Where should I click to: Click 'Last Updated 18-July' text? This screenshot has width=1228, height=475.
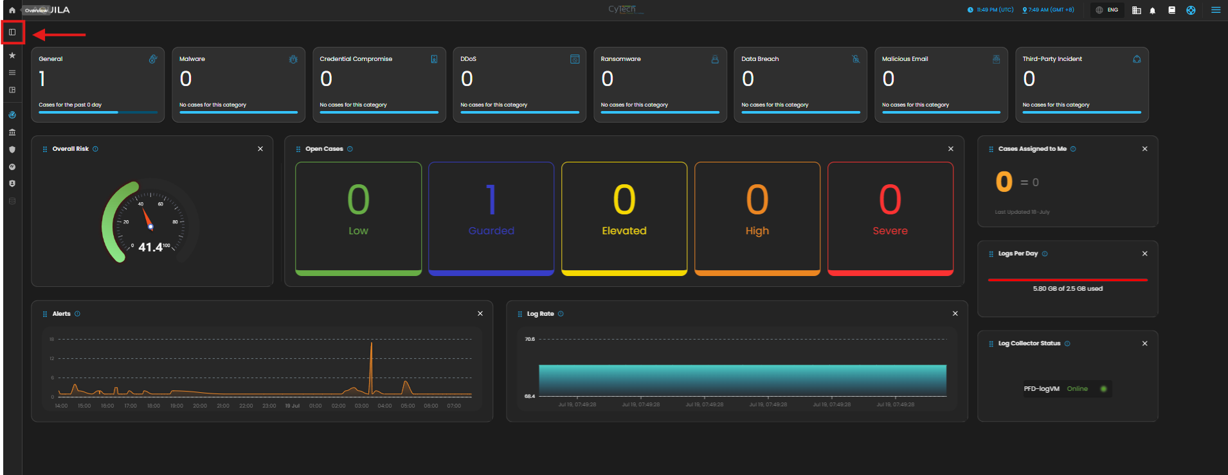pos(1022,212)
